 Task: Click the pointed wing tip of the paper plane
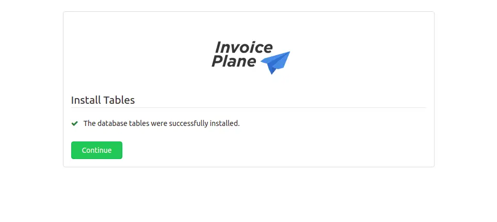[x=288, y=53]
